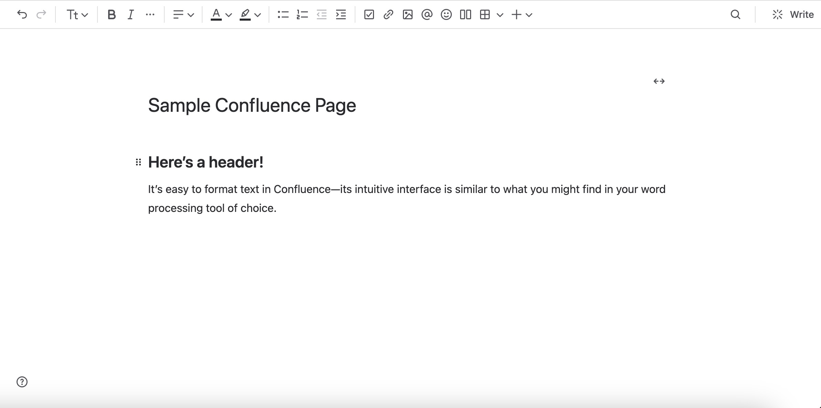Mention a person with @ icon

pos(427,14)
